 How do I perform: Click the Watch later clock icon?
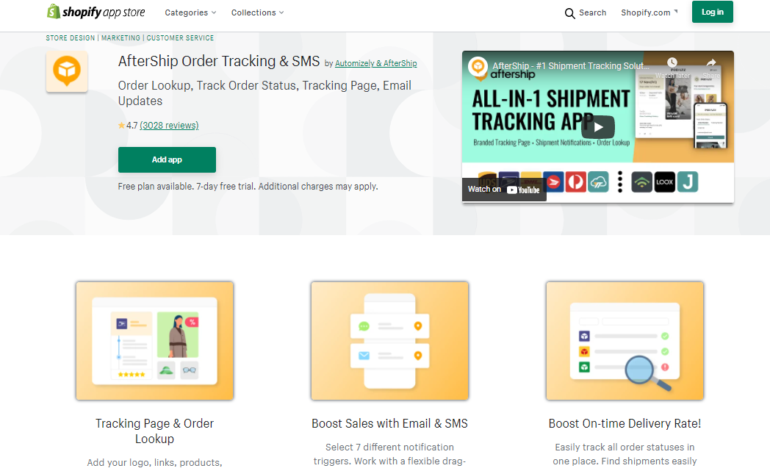tap(672, 62)
